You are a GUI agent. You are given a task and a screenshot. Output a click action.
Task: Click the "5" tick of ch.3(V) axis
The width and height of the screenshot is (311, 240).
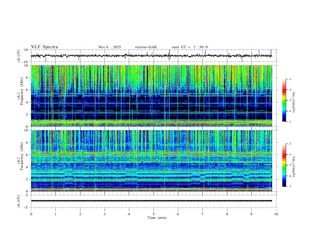coord(27,195)
